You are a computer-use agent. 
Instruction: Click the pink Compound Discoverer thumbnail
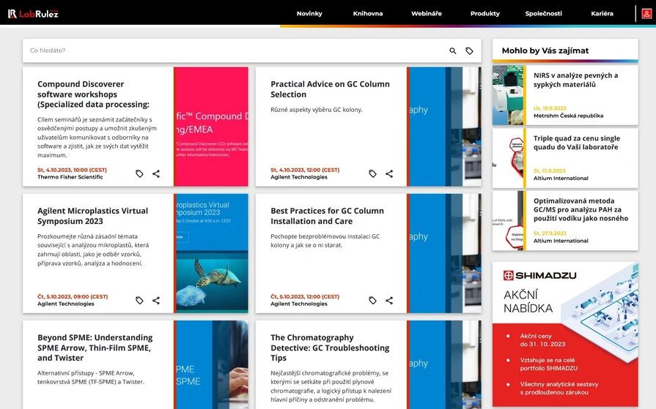(x=211, y=127)
